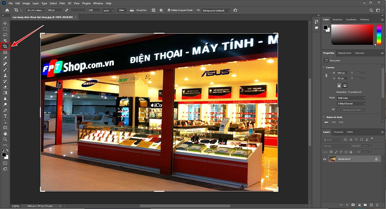Open the Image menu
The image size is (386, 209).
coord(26,3)
